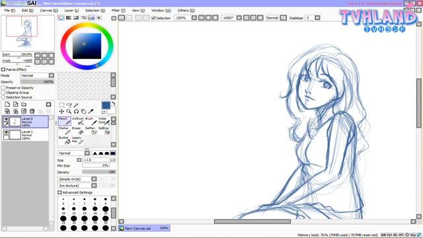This screenshot has width=423, height=238.
Task: Select the SelEras tool
Action: point(104,130)
